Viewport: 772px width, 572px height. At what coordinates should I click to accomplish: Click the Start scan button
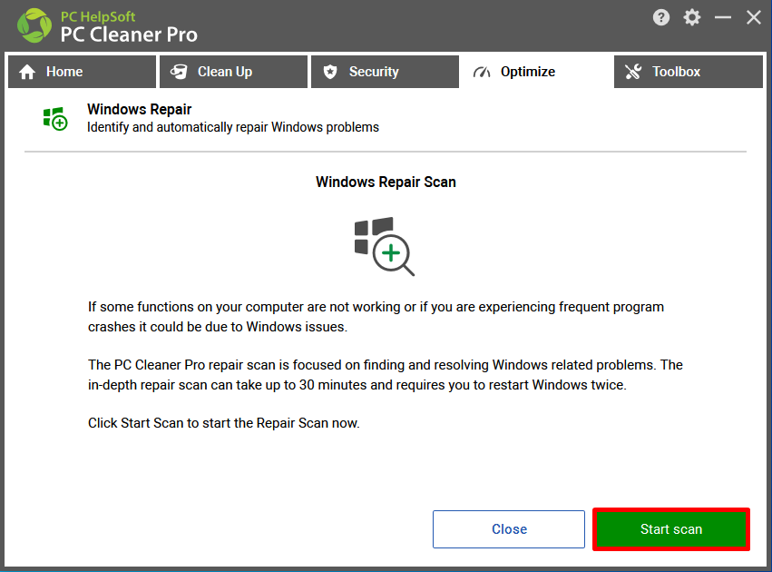pyautogui.click(x=671, y=529)
